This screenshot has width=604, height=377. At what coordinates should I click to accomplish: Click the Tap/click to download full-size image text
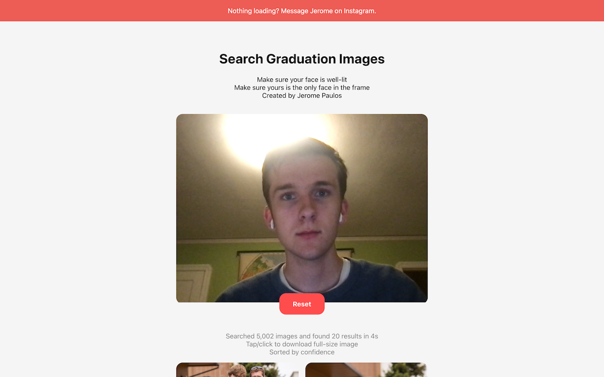coord(302,344)
